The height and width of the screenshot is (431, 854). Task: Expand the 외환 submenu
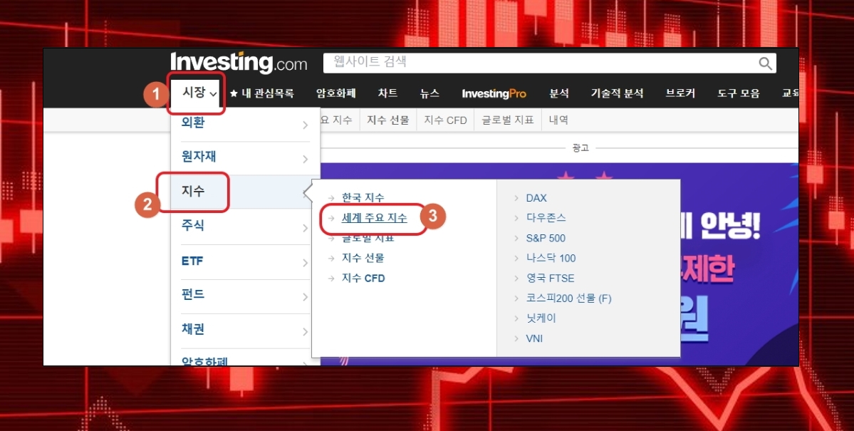click(245, 124)
